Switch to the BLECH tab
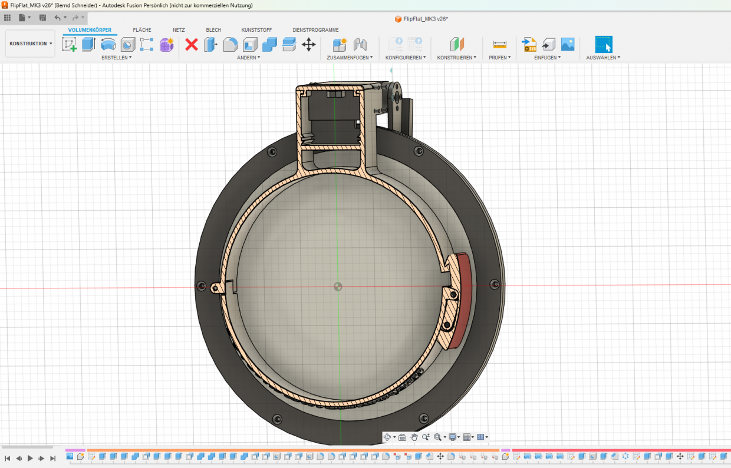Viewport: 731px width, 468px height. coord(213,29)
